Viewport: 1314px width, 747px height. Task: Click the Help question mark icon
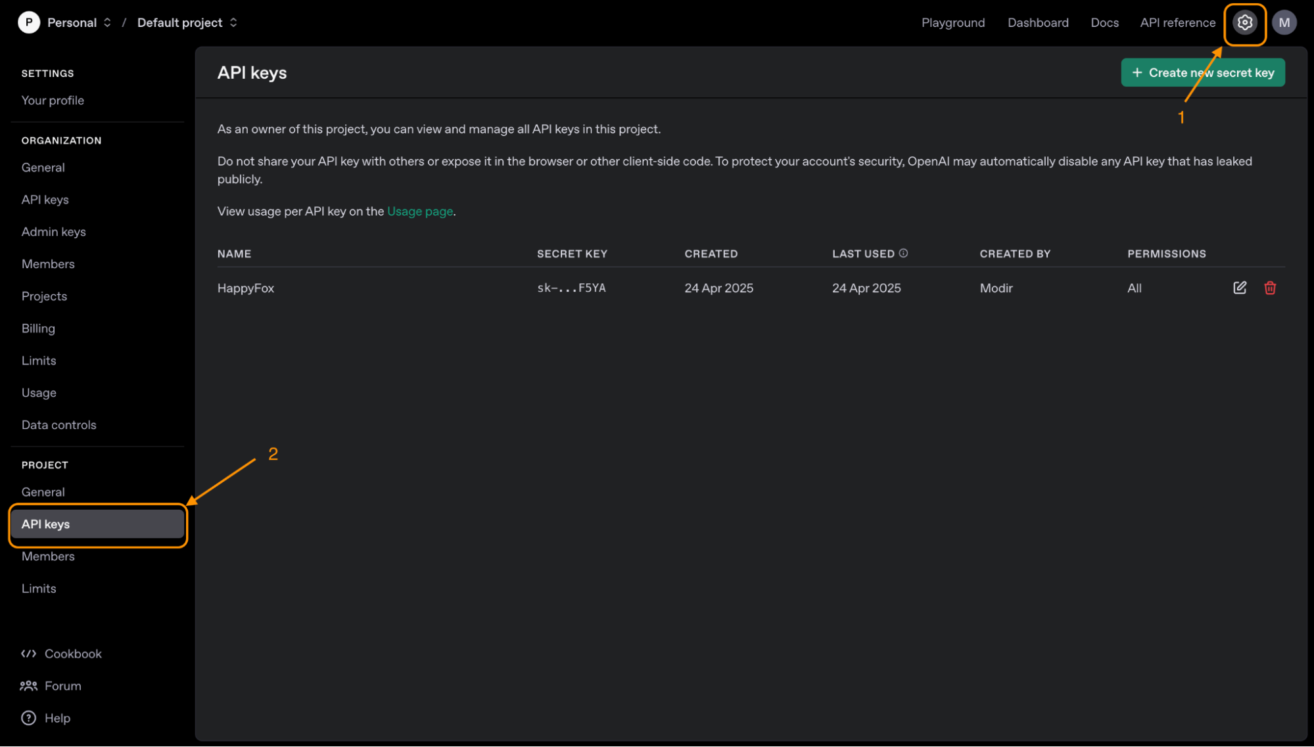(x=29, y=718)
